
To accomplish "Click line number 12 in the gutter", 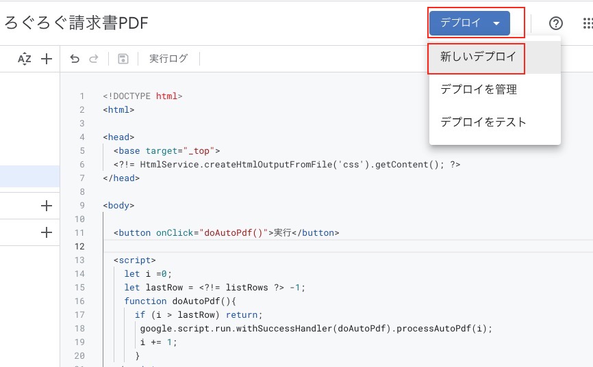I will [x=79, y=247].
